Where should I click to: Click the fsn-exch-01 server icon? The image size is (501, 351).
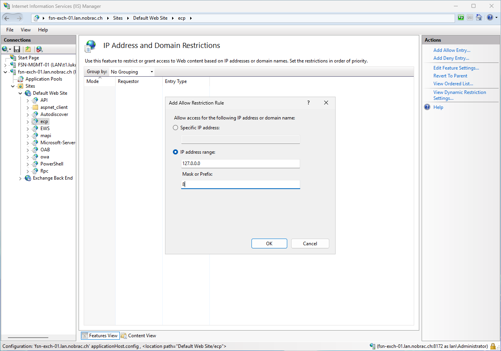tap(13, 72)
